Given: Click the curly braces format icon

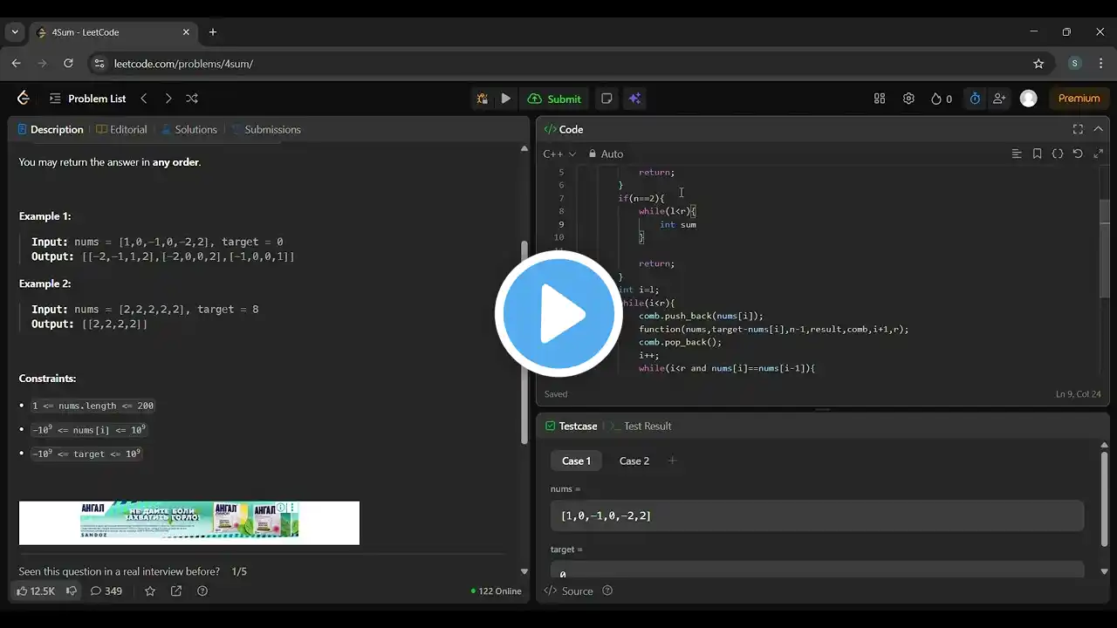Looking at the screenshot, I should coord(1058,154).
